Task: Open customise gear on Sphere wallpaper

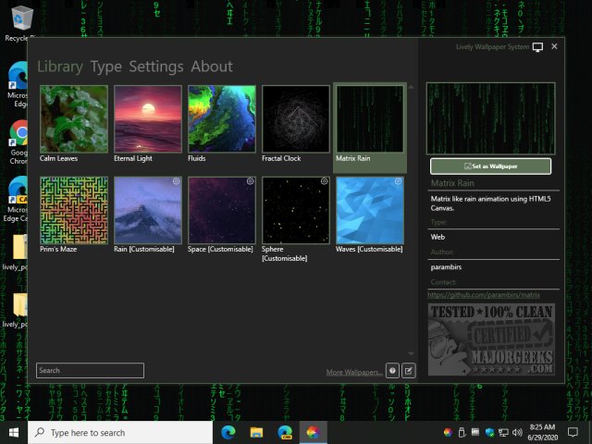Action: [324, 182]
